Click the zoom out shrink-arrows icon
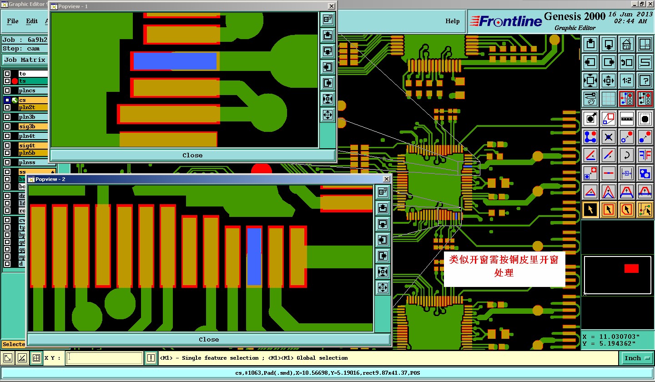The image size is (655, 382). (609, 80)
